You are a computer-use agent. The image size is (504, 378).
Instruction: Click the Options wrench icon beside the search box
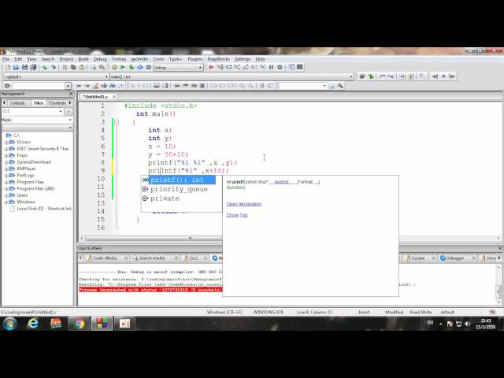[x=340, y=86]
